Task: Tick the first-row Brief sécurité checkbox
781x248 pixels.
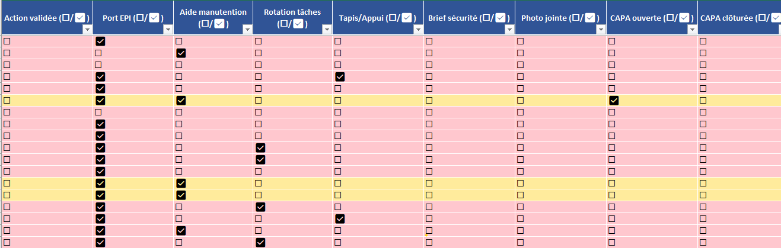Action: point(429,41)
